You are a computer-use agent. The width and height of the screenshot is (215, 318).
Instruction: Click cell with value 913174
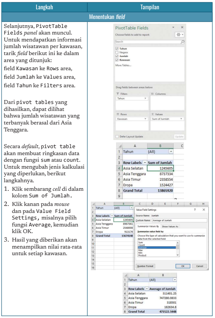point(123,232)
